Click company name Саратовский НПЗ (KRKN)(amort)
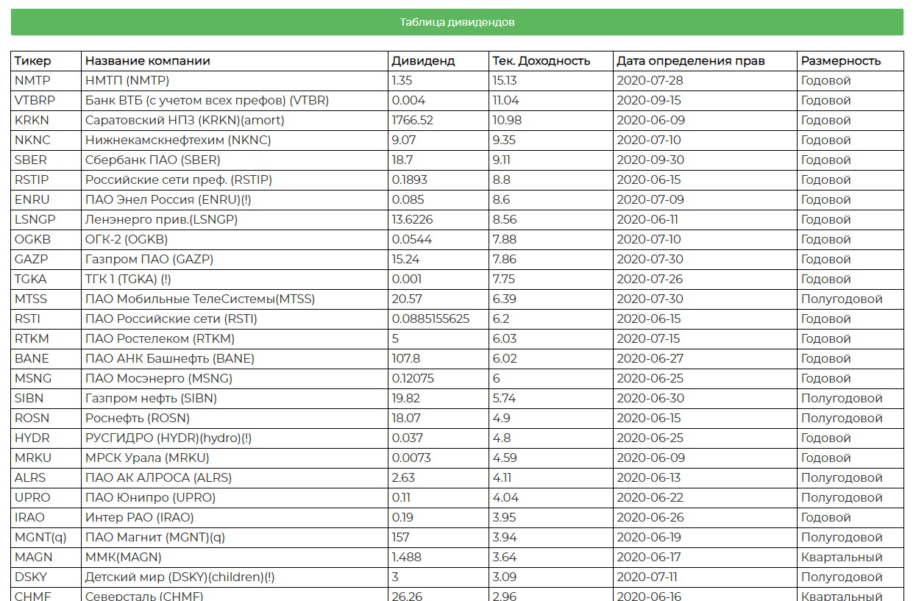 (185, 121)
